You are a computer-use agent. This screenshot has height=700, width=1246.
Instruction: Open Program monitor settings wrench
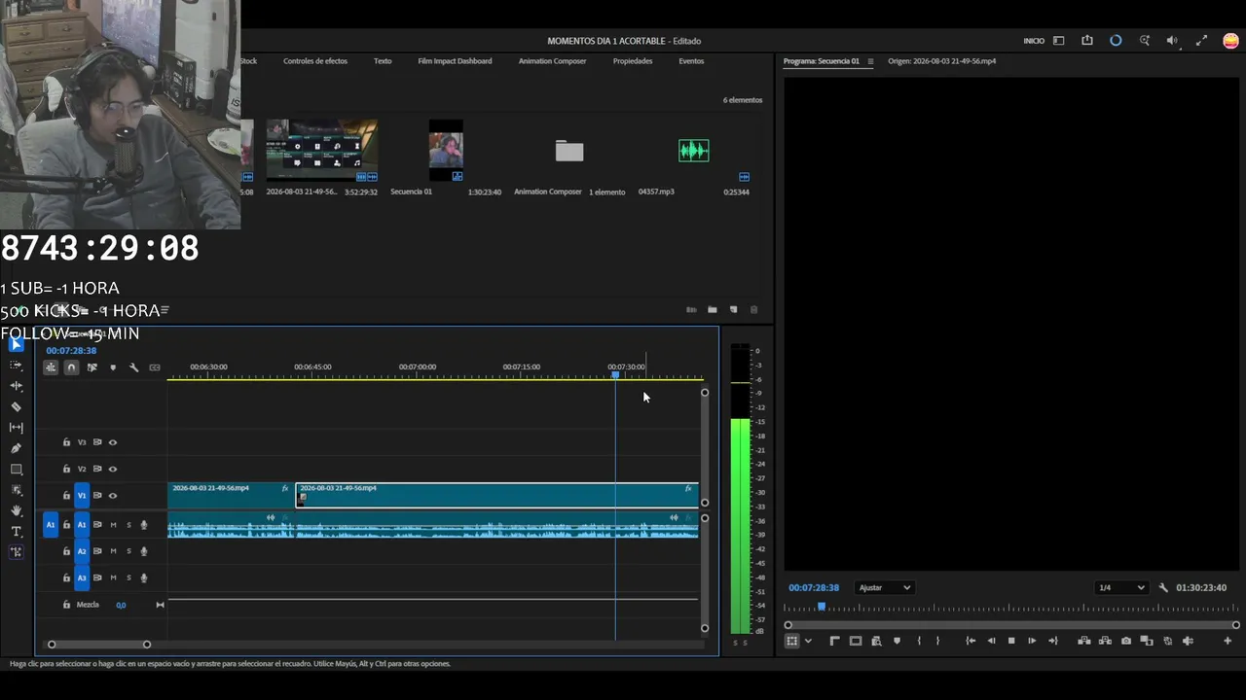[1163, 587]
